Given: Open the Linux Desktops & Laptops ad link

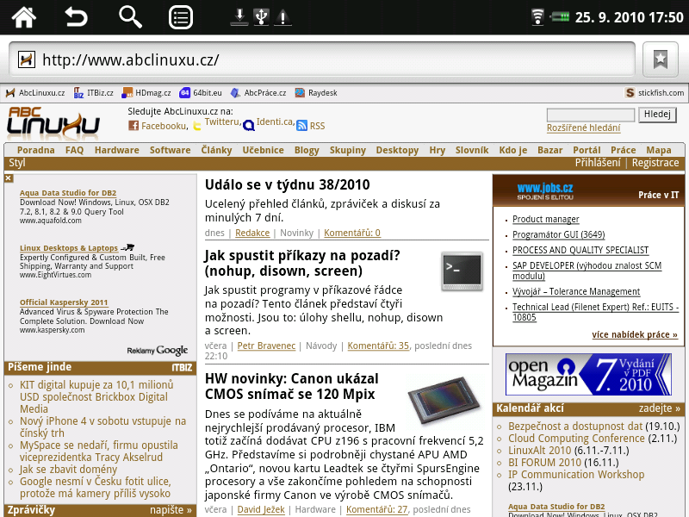Looking at the screenshot, I should click(x=69, y=248).
